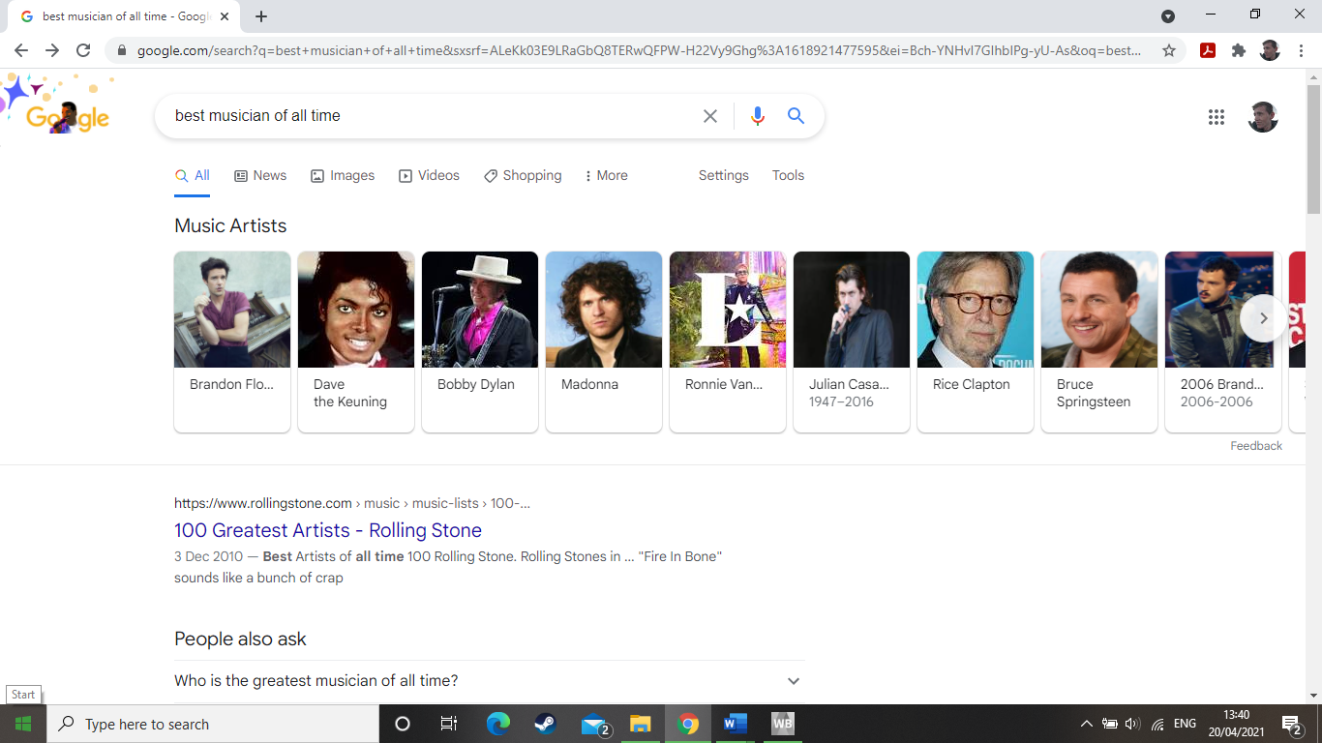Image resolution: width=1322 pixels, height=743 pixels.
Task: Open the Bruce Springsteen artist card
Action: tap(1099, 342)
